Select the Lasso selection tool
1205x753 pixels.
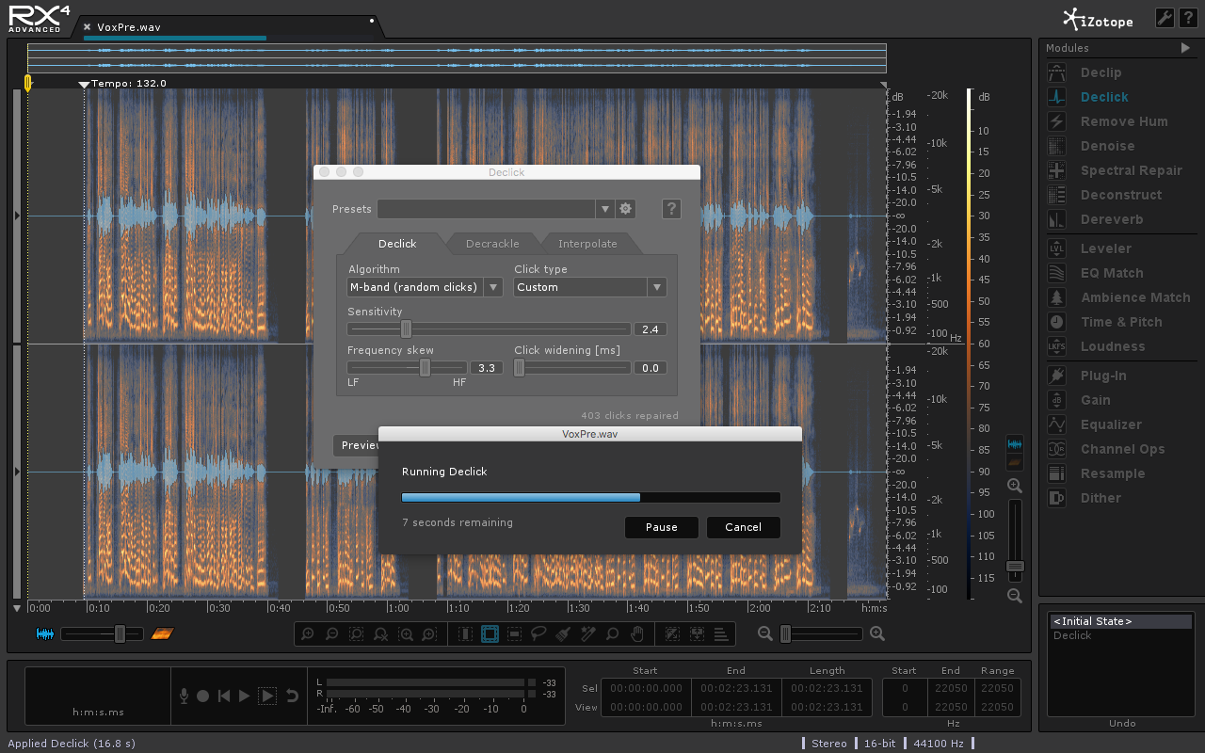pos(539,634)
